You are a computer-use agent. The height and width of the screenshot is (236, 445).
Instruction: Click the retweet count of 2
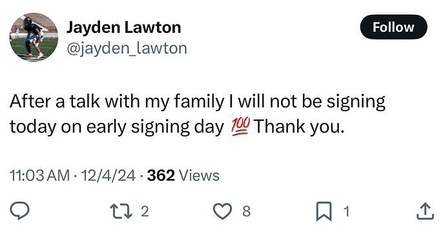[x=145, y=211]
